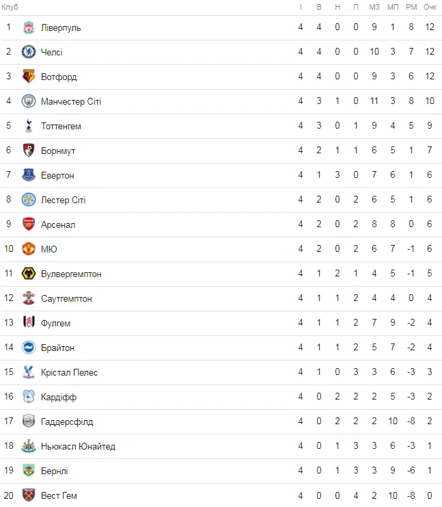Open the Борнмут team link
Image resolution: width=442 pixels, height=507 pixels.
pos(58,151)
